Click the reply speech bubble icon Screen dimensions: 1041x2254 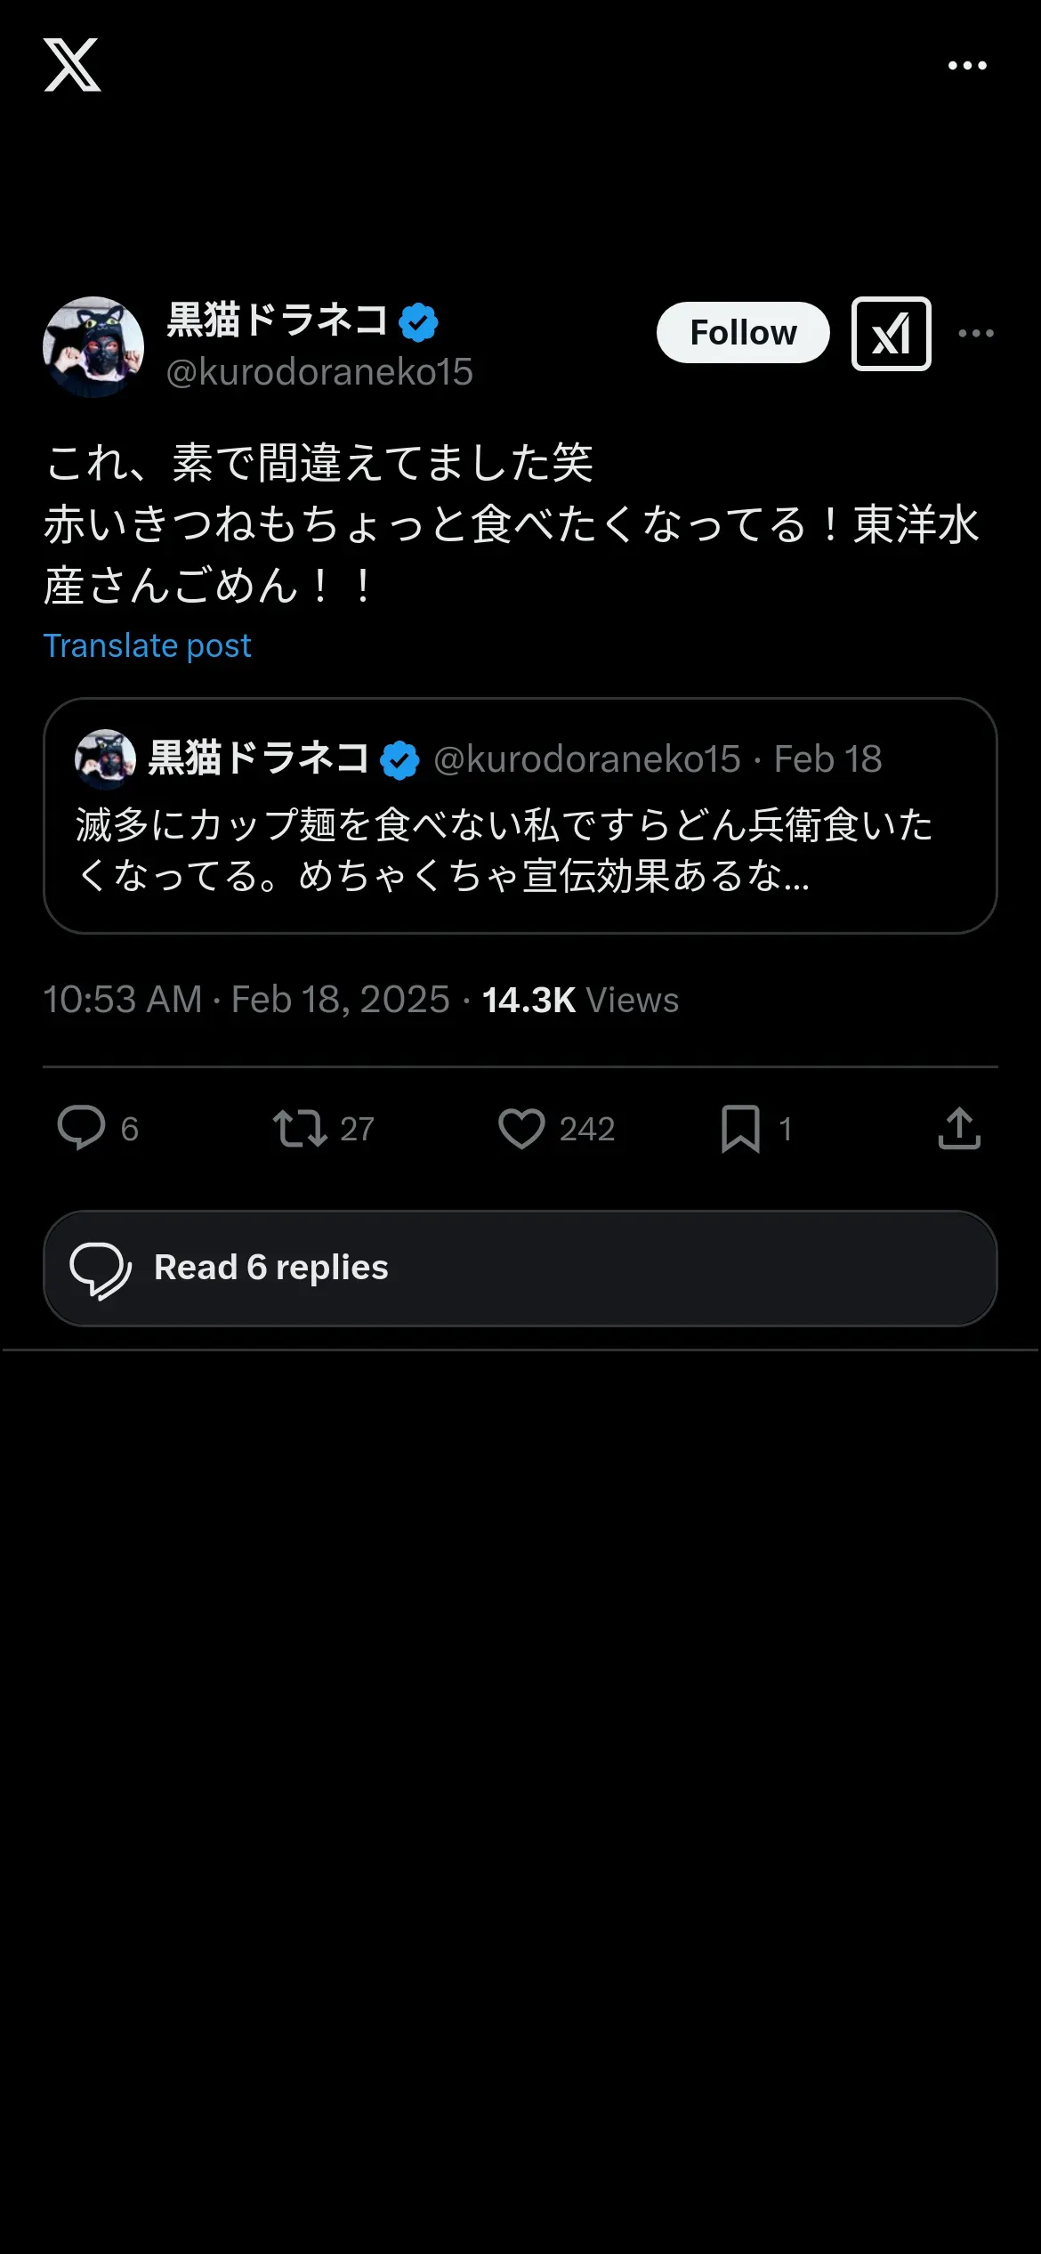pos(81,1128)
